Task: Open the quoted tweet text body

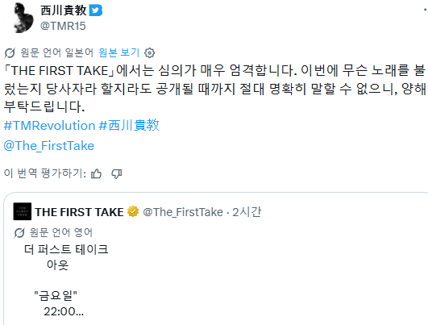Action: (66, 280)
